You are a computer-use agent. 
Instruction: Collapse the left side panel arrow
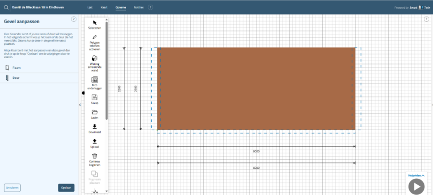80,105
